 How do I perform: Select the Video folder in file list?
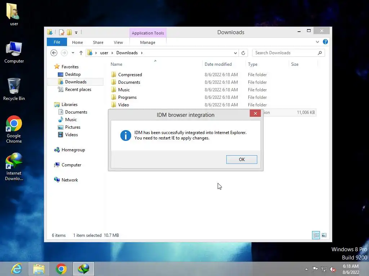tap(123, 105)
